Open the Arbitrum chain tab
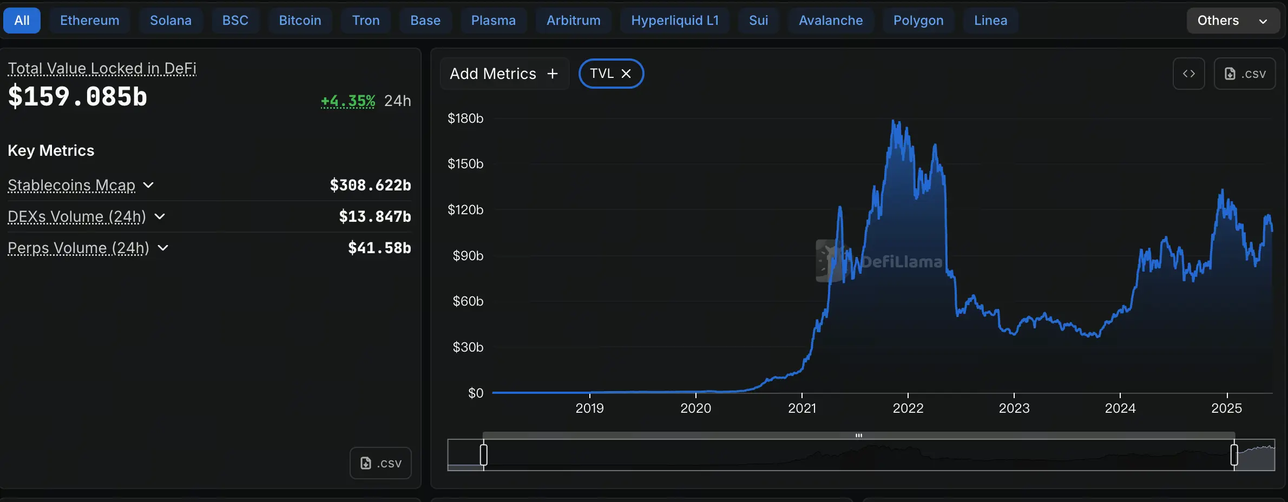 (x=574, y=21)
